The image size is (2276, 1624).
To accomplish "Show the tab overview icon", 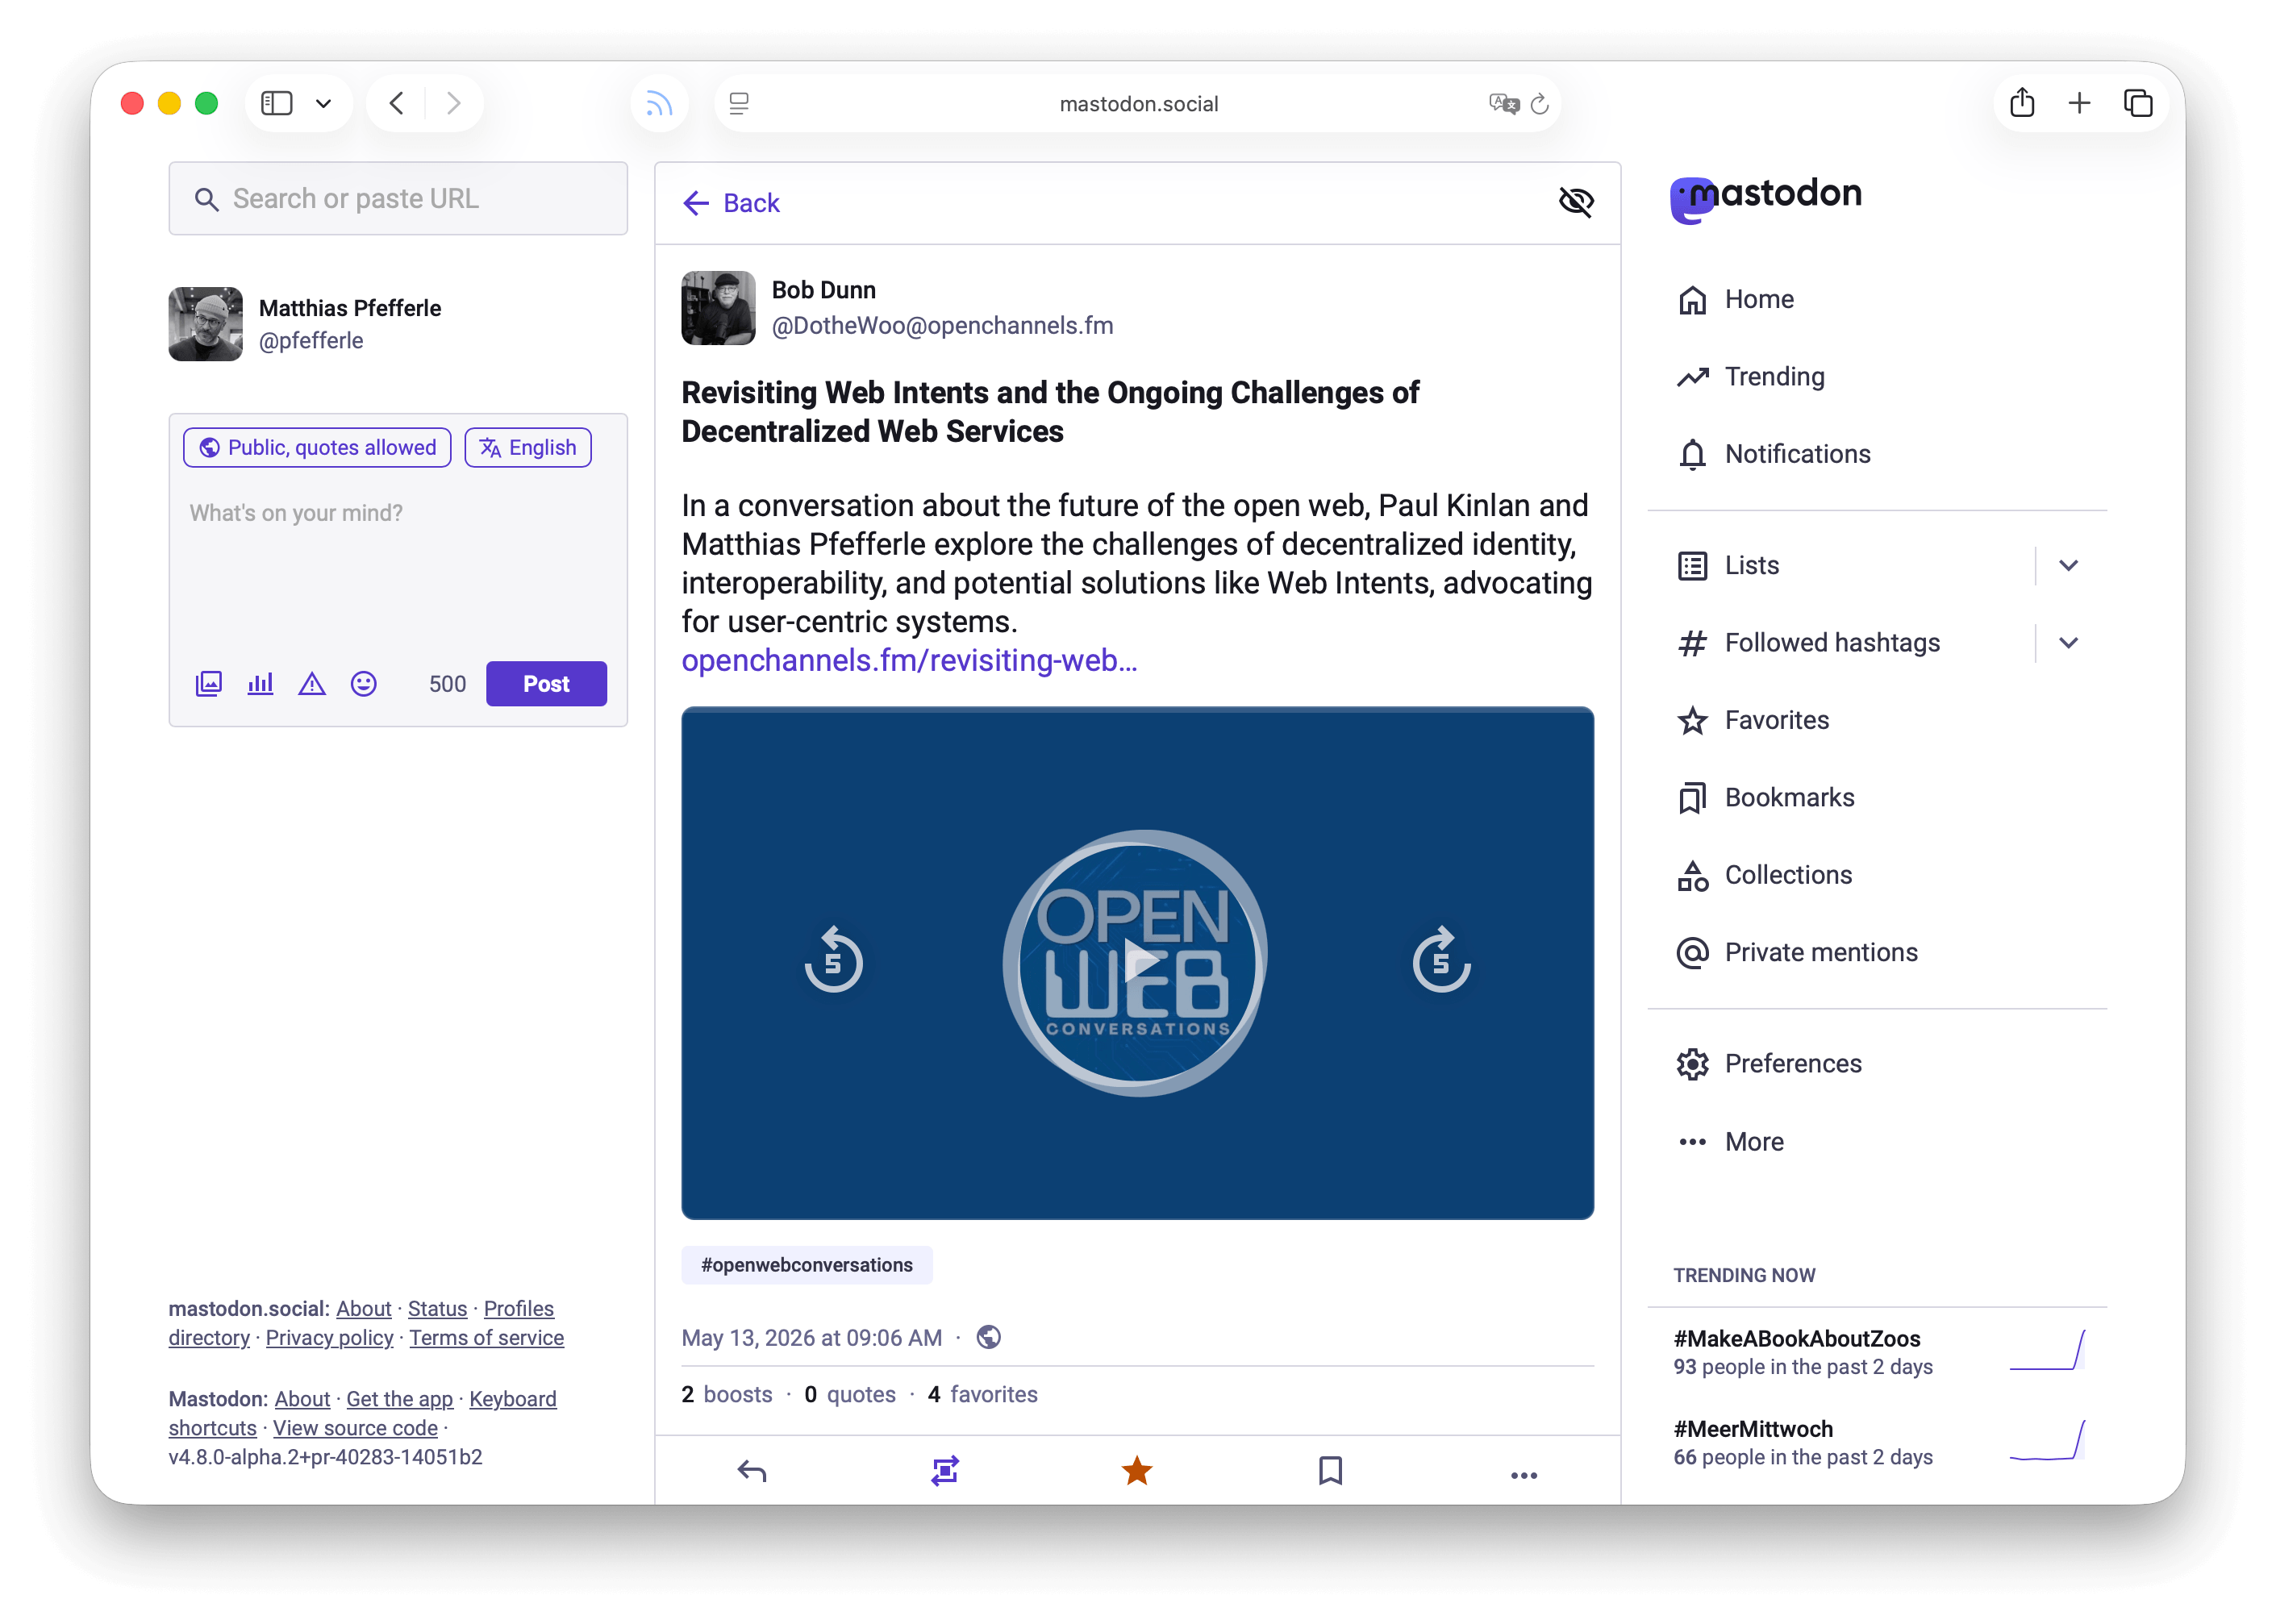I will pos(2138,102).
